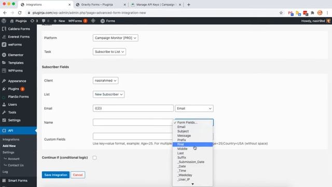332x187 pixels.
Task: Open the New content menu
Action: tap(59, 21)
